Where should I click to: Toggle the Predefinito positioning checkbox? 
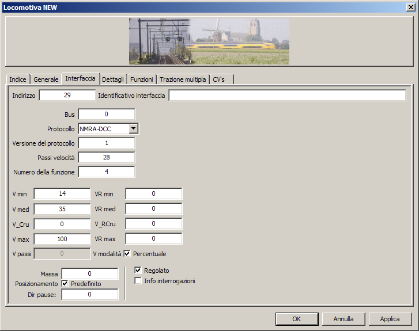(x=65, y=284)
